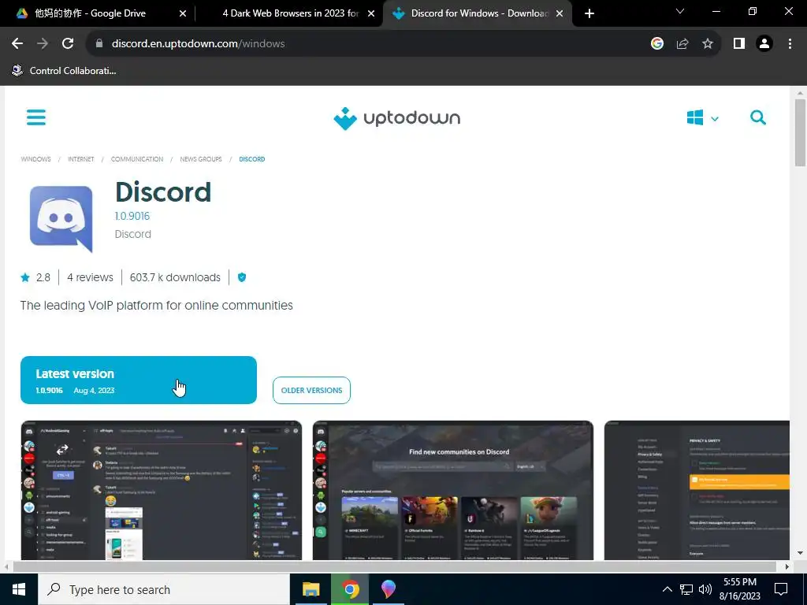This screenshot has height=605, width=807.
Task: Reload the page with the refresh icon
Action: click(x=68, y=44)
